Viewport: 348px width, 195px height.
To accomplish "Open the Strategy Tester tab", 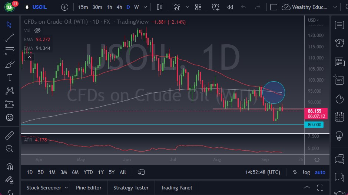I will (x=131, y=188).
